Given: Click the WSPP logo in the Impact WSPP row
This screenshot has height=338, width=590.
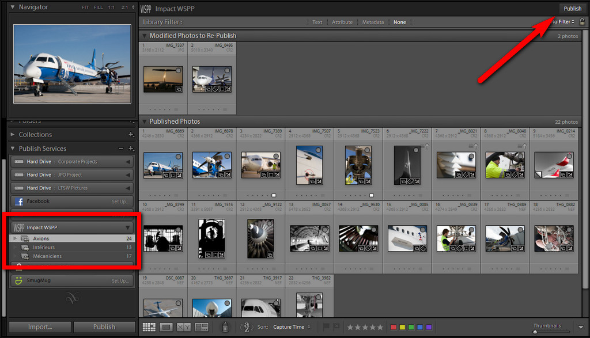Looking at the screenshot, I should pos(19,227).
